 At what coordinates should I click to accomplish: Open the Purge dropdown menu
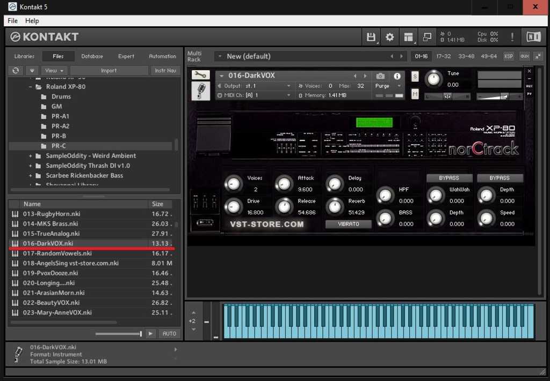(x=388, y=86)
